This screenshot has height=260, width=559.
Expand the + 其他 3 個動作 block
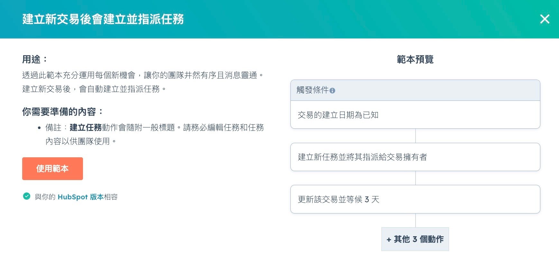[415, 239]
